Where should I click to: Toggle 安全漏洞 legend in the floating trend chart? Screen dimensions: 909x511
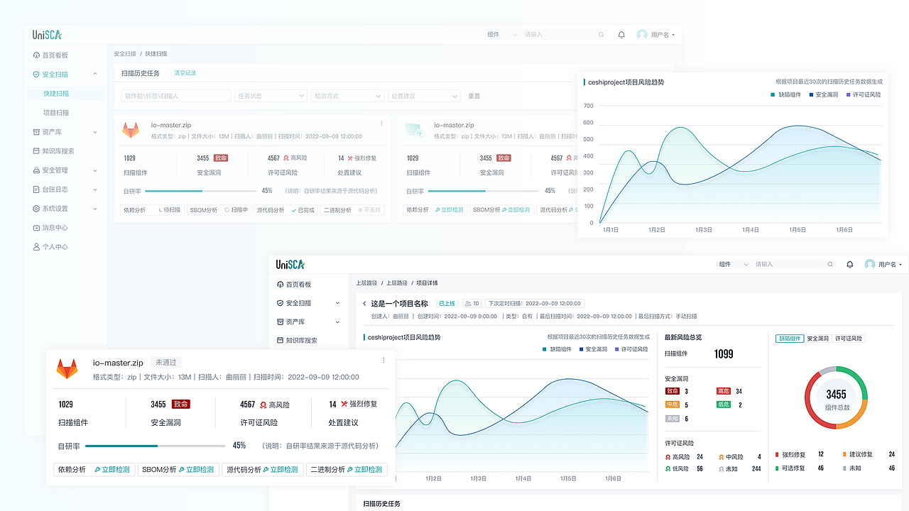[x=824, y=94]
